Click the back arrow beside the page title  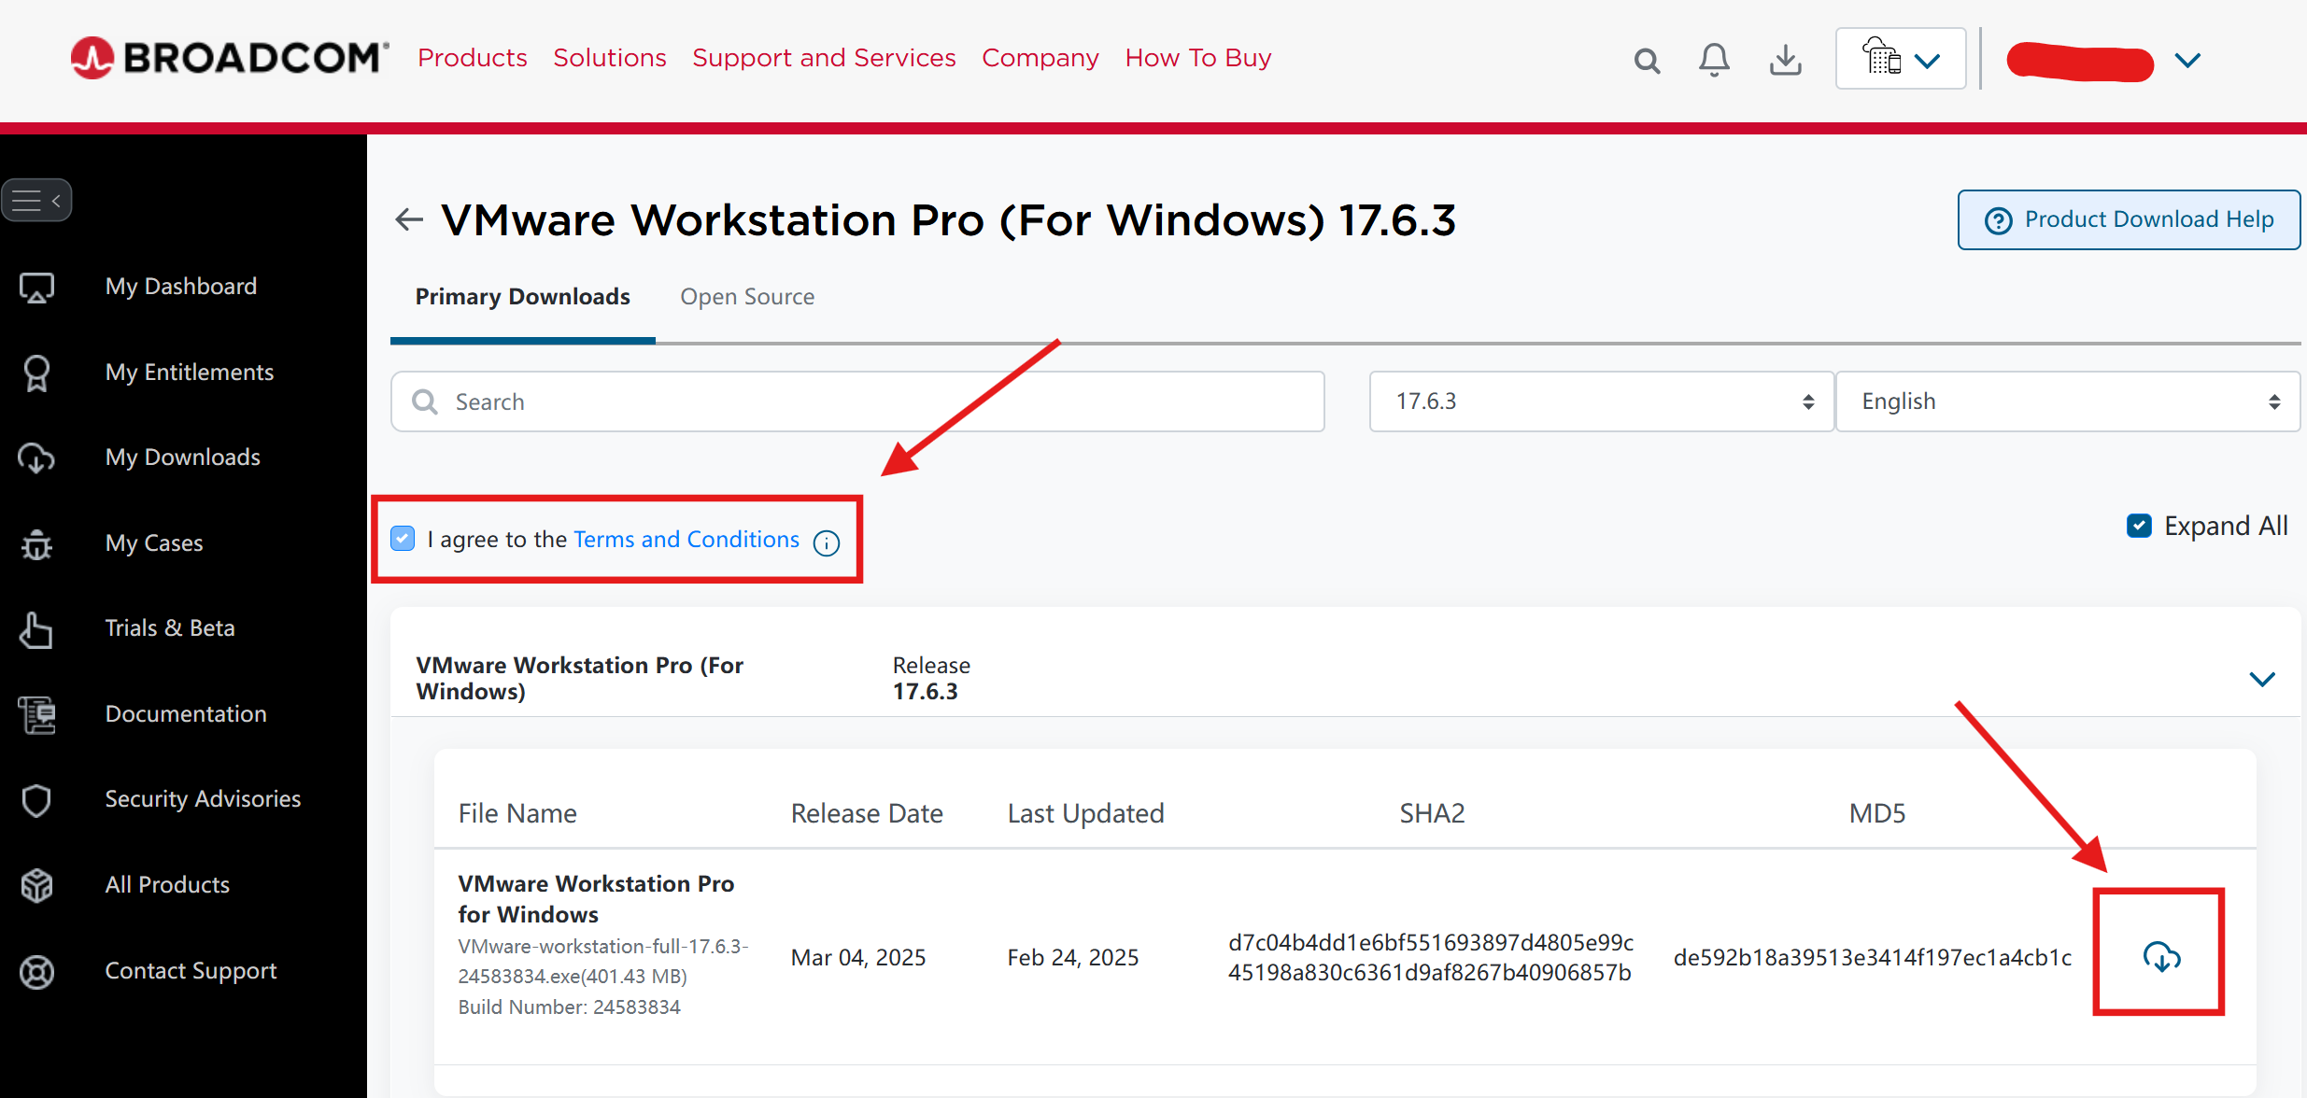tap(409, 220)
